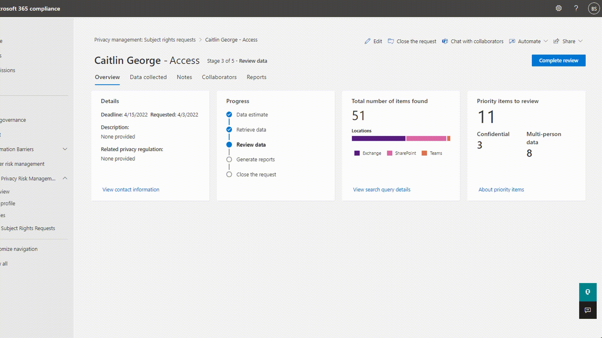The width and height of the screenshot is (602, 338).
Task: Select the Edit pencil icon
Action: [368, 41]
